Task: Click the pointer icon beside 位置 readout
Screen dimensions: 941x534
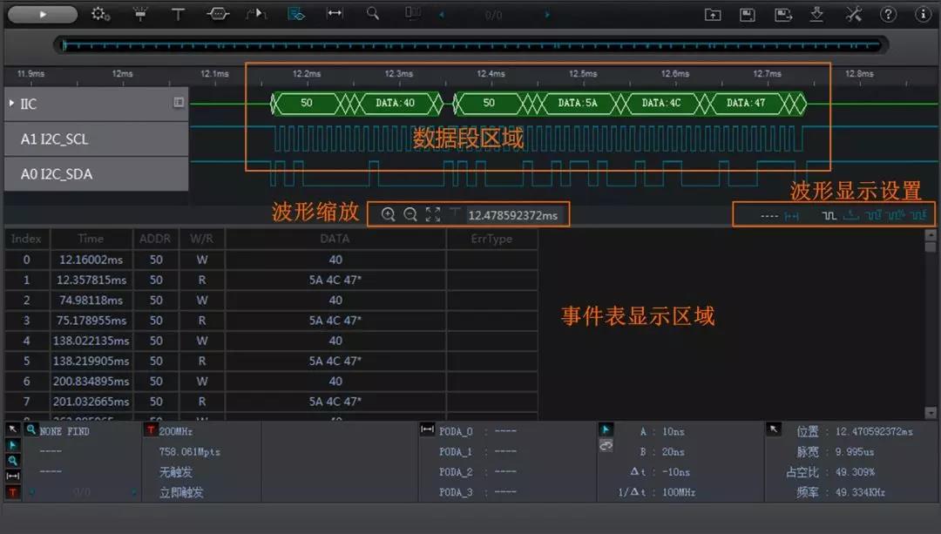Action: 774,429
